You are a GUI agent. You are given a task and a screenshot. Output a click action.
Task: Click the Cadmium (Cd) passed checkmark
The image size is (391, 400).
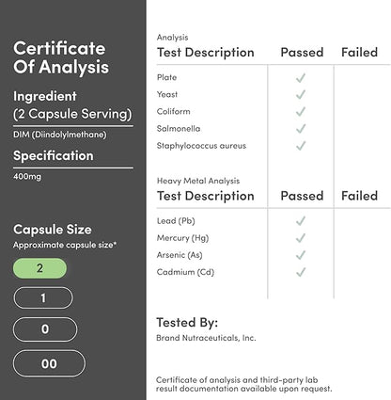tap(301, 272)
